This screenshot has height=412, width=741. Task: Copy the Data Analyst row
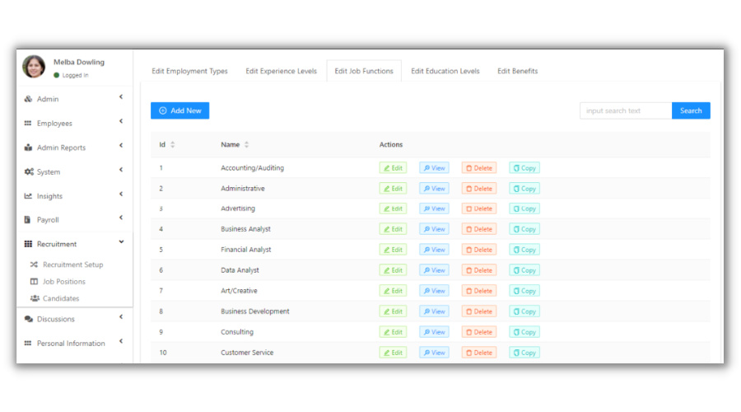[x=524, y=270]
